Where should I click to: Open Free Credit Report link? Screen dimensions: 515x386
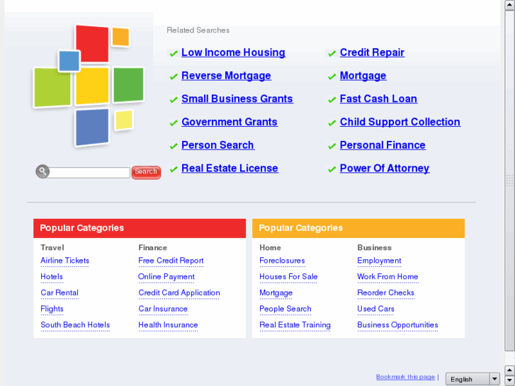click(x=171, y=261)
